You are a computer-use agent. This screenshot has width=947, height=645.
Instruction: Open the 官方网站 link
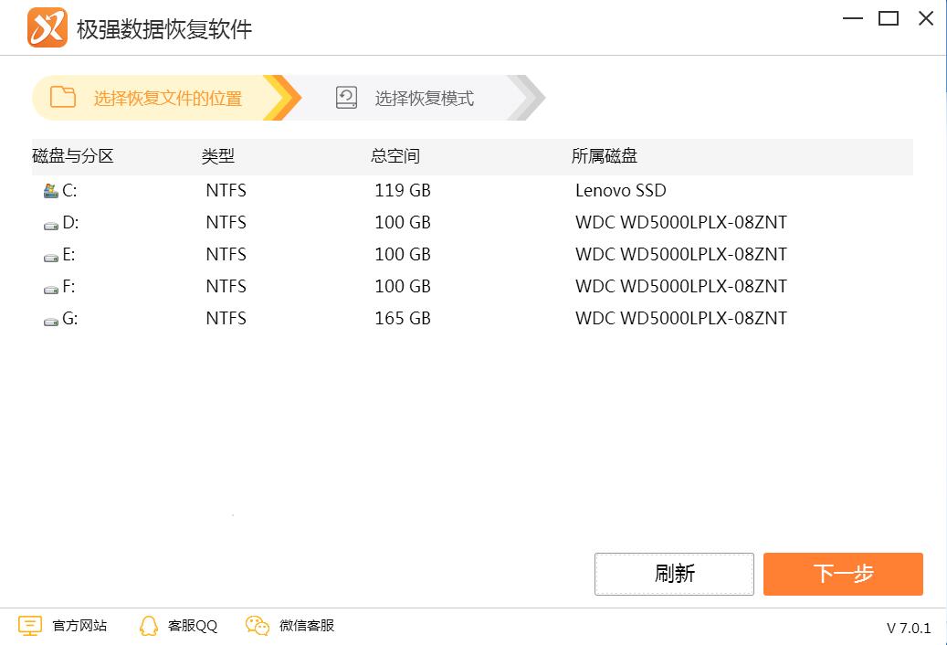(79, 626)
